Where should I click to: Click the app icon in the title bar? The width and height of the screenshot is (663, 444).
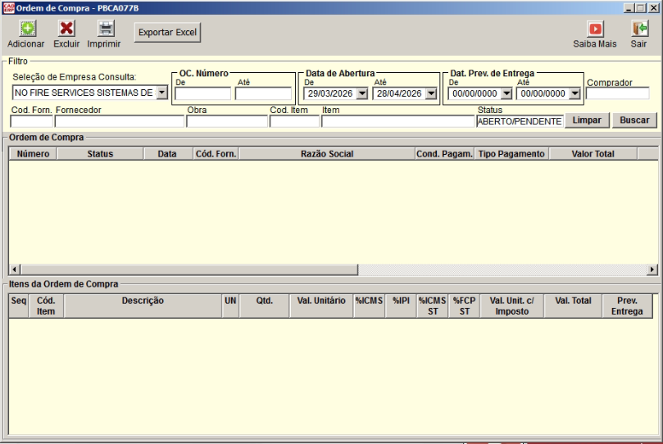point(8,8)
